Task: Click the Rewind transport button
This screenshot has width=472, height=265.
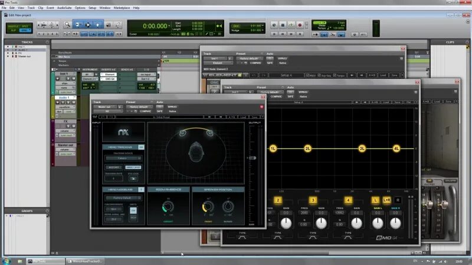Action: pos(283,34)
